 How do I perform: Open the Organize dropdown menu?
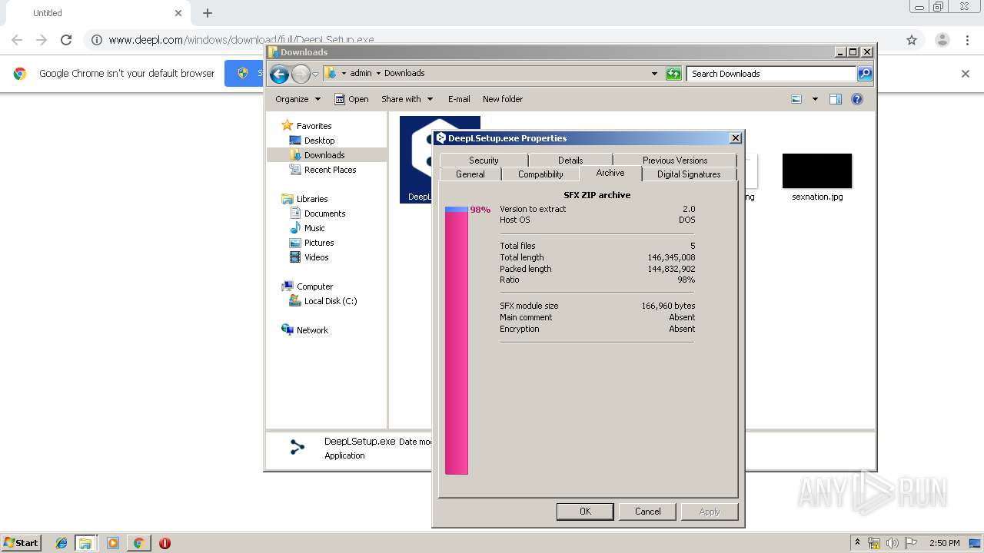[298, 99]
